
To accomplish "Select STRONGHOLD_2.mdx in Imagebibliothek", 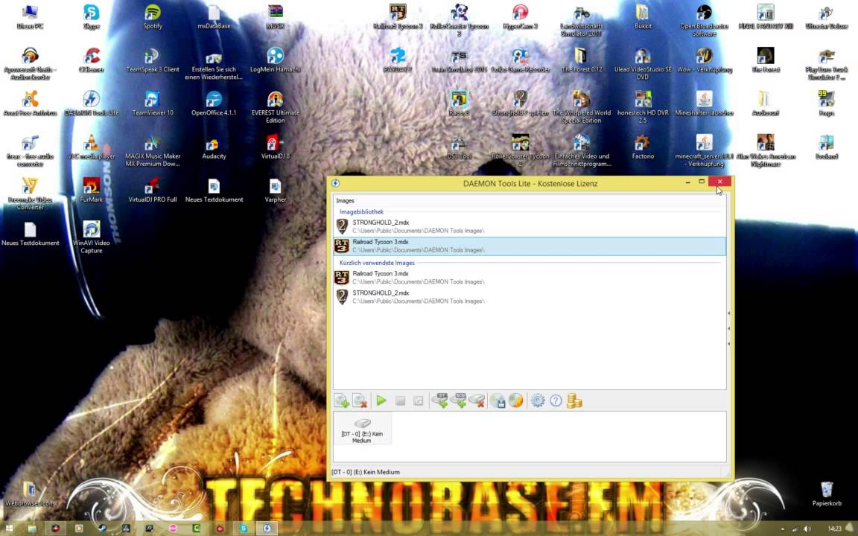I will (x=530, y=226).
